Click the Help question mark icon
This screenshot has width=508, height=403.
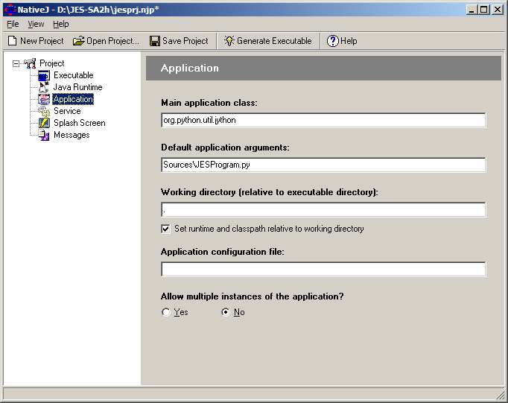coord(333,41)
